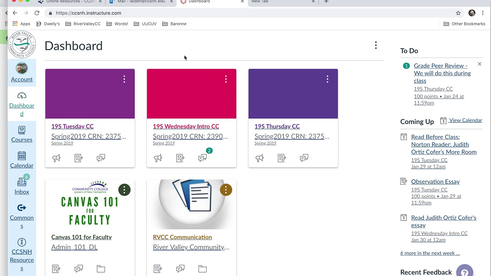Open options menu on 19S Tuesday CC card
This screenshot has width=491, height=276.
pyautogui.click(x=124, y=79)
